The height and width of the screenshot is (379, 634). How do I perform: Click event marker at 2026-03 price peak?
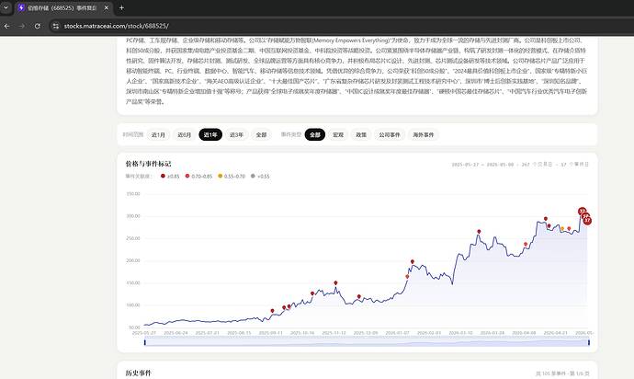point(479,232)
